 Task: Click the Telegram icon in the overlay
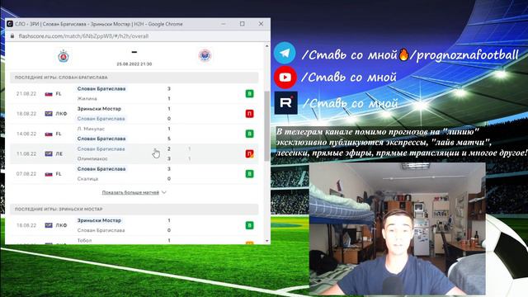tap(285, 53)
